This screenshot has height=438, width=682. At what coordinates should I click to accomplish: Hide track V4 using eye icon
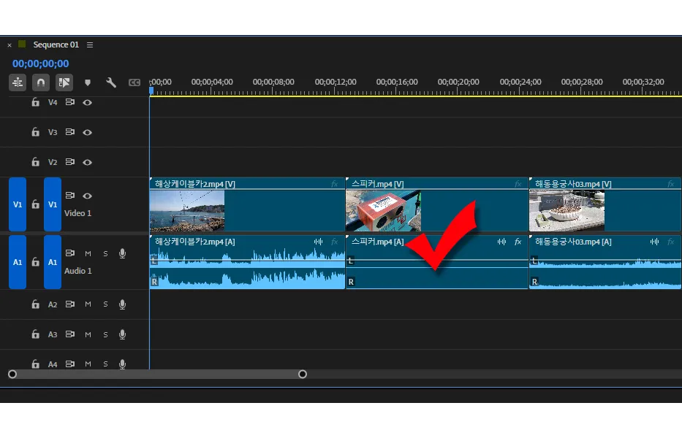coord(88,103)
